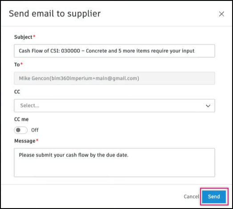The width and height of the screenshot is (233, 209).
Task: Close the Send email to supplier dialog
Action: pos(221,14)
